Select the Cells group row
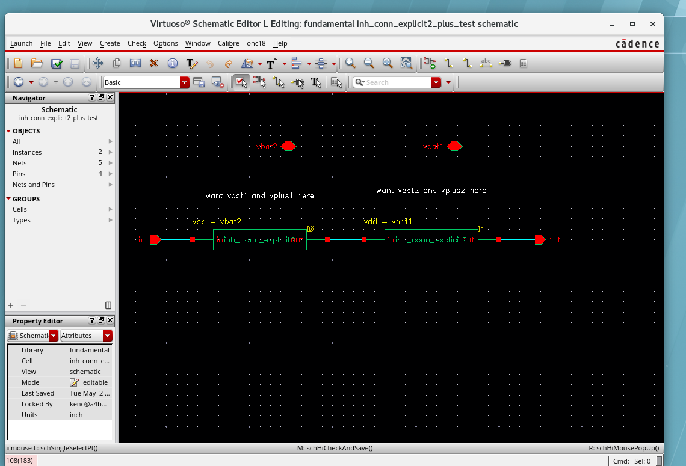 [60, 209]
